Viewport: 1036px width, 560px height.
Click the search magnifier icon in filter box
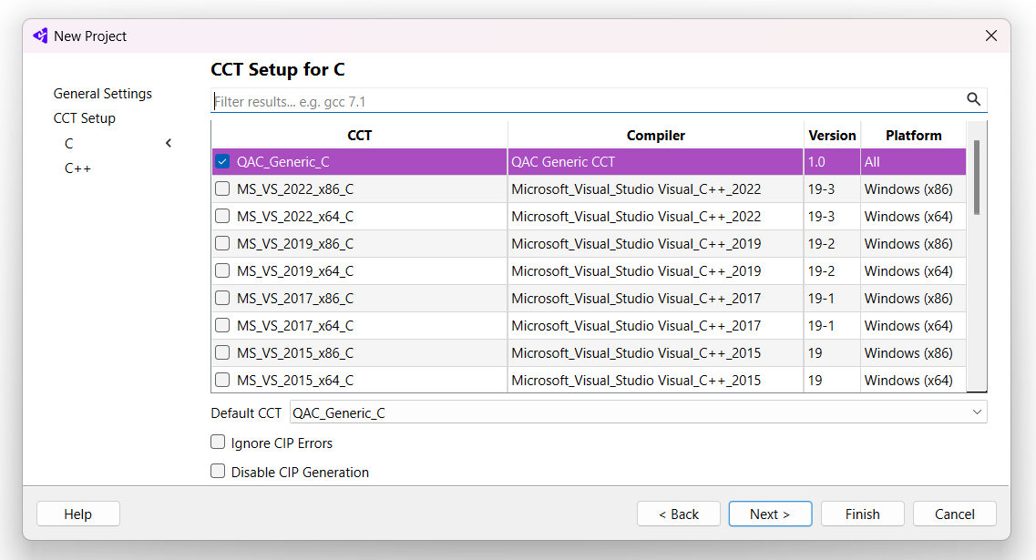pos(973,99)
